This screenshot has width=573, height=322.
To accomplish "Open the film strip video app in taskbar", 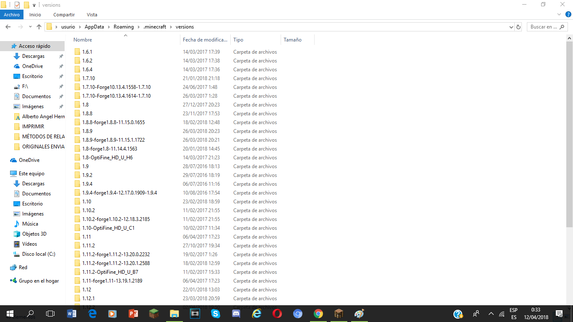I will [x=195, y=314].
